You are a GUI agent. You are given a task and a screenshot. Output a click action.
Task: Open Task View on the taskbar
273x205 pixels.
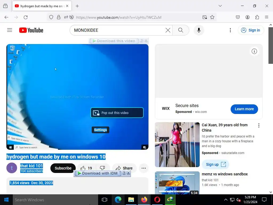(105, 200)
